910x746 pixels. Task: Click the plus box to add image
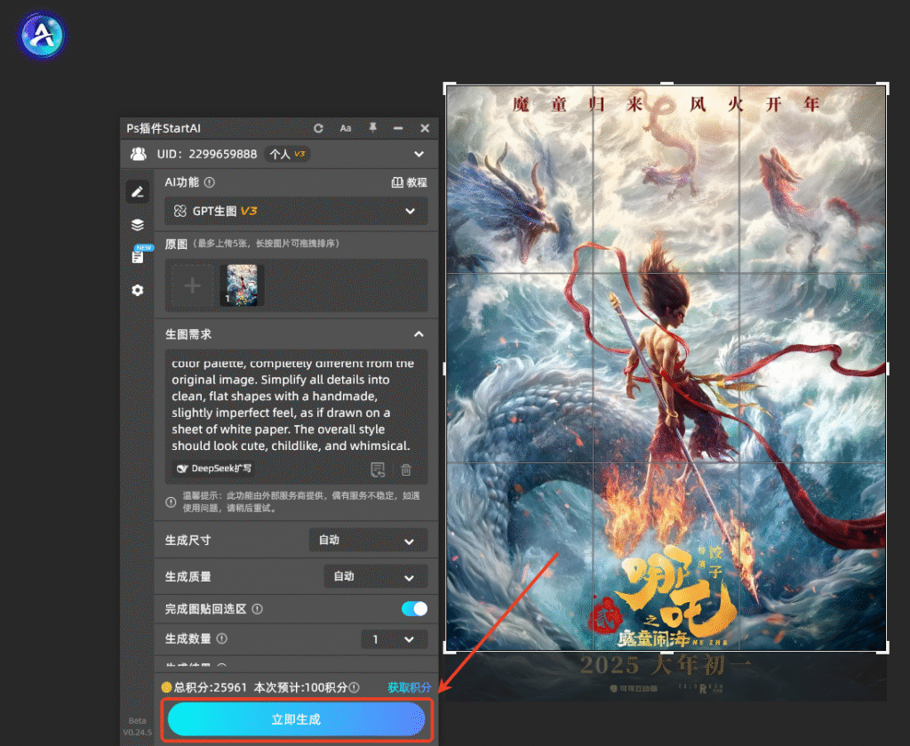pos(192,285)
